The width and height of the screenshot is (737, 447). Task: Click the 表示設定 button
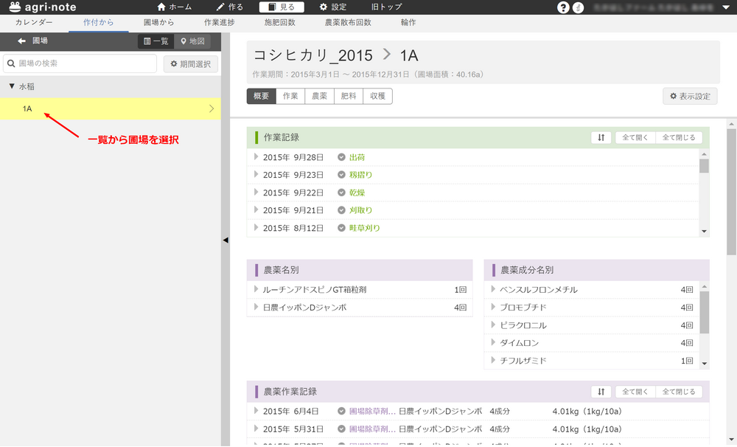click(690, 96)
